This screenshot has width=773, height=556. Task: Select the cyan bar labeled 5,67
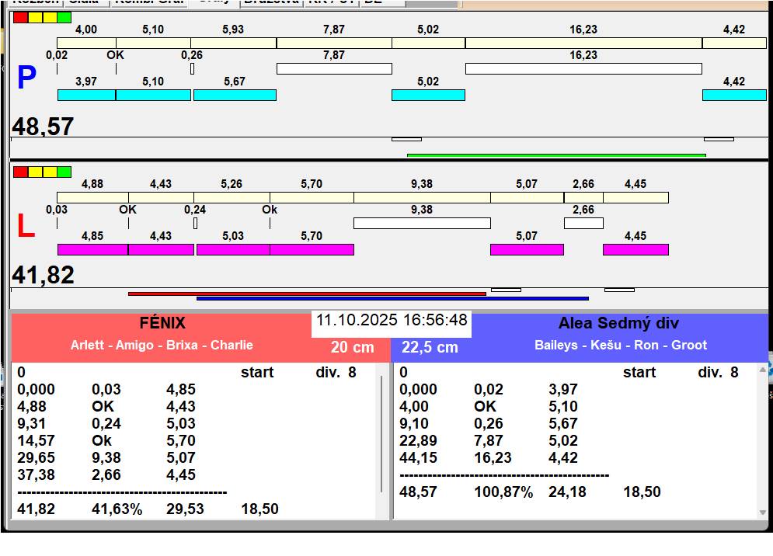click(235, 96)
